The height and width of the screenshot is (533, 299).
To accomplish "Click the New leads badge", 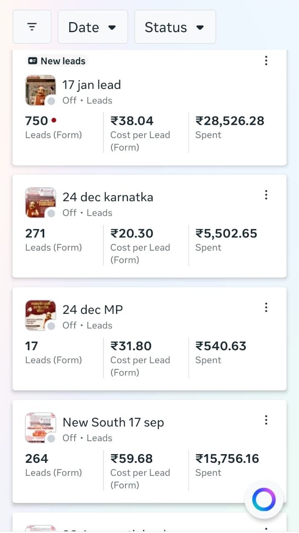I will (x=57, y=61).
